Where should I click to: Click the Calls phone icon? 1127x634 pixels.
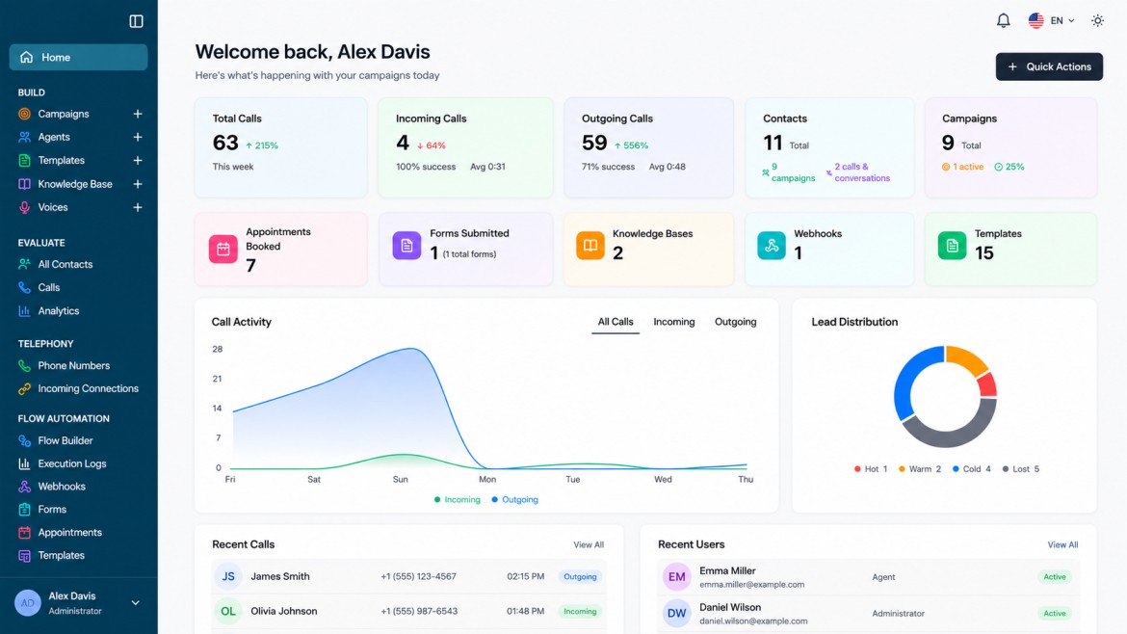click(x=24, y=287)
